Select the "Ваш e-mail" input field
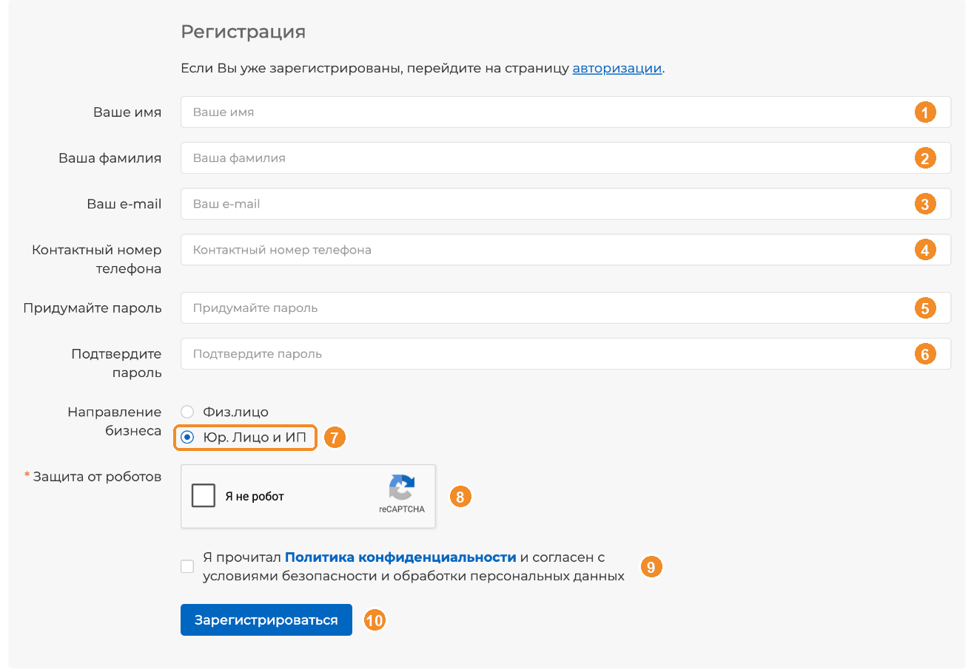Viewport: 974px width, 669px height. pyautogui.click(x=565, y=204)
